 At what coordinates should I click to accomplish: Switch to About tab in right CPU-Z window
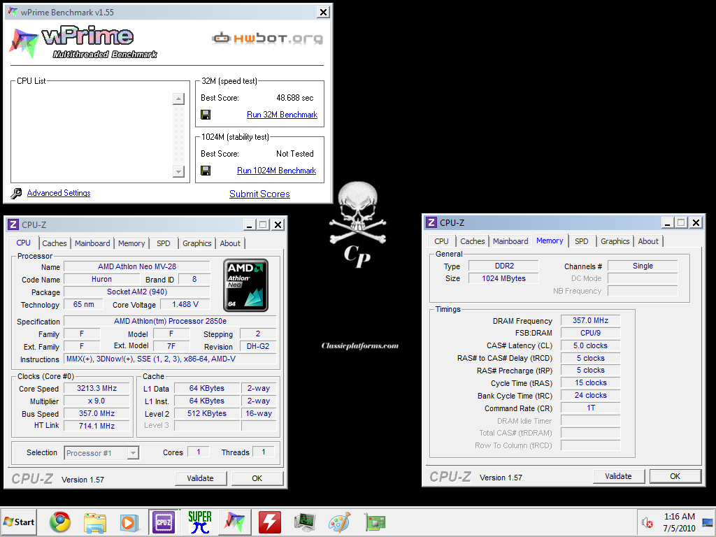(648, 241)
